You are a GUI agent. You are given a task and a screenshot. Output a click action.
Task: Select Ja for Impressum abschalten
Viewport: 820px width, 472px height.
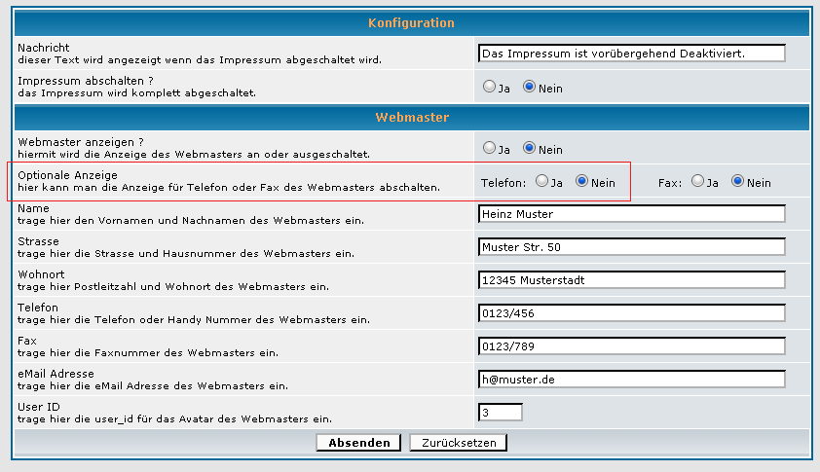(490, 87)
